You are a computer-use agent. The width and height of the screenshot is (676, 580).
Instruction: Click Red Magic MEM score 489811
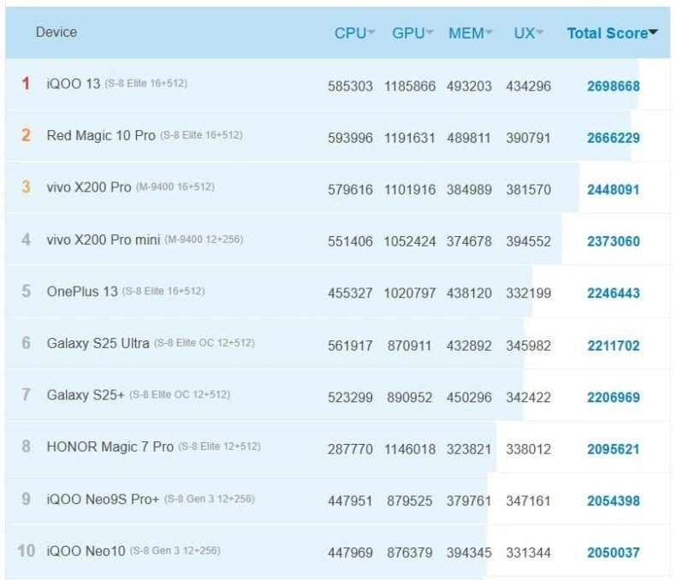tap(469, 138)
